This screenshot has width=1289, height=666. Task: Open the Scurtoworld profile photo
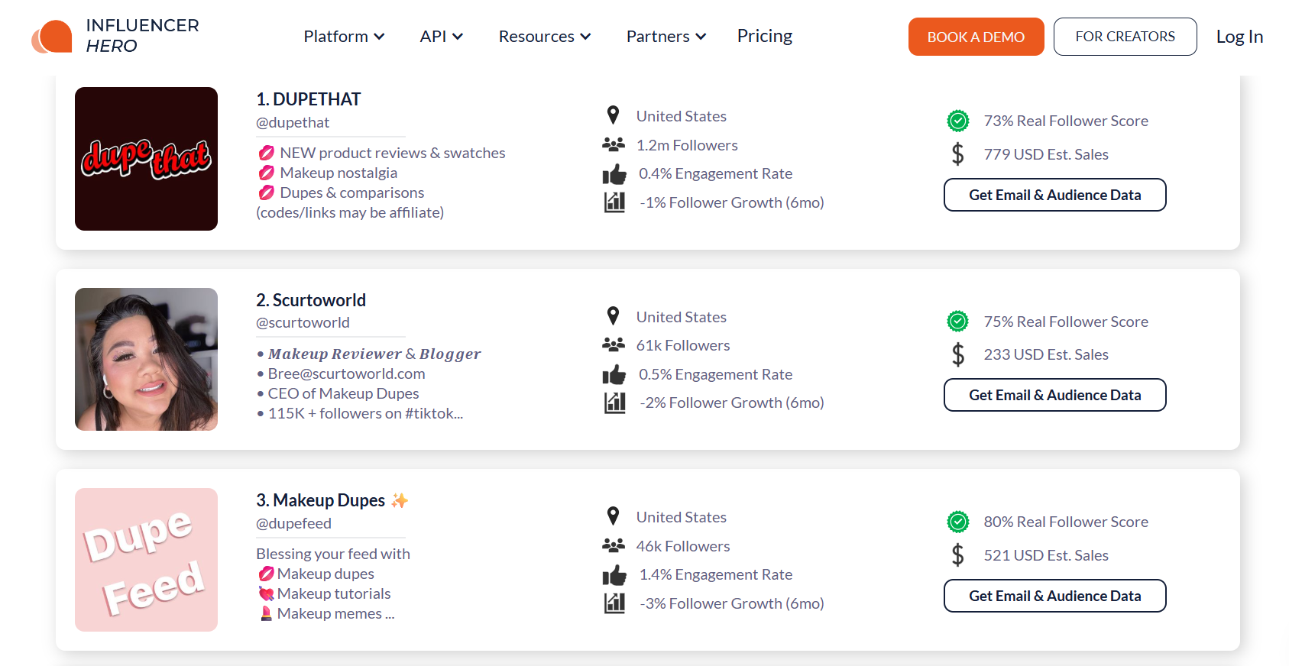(146, 359)
